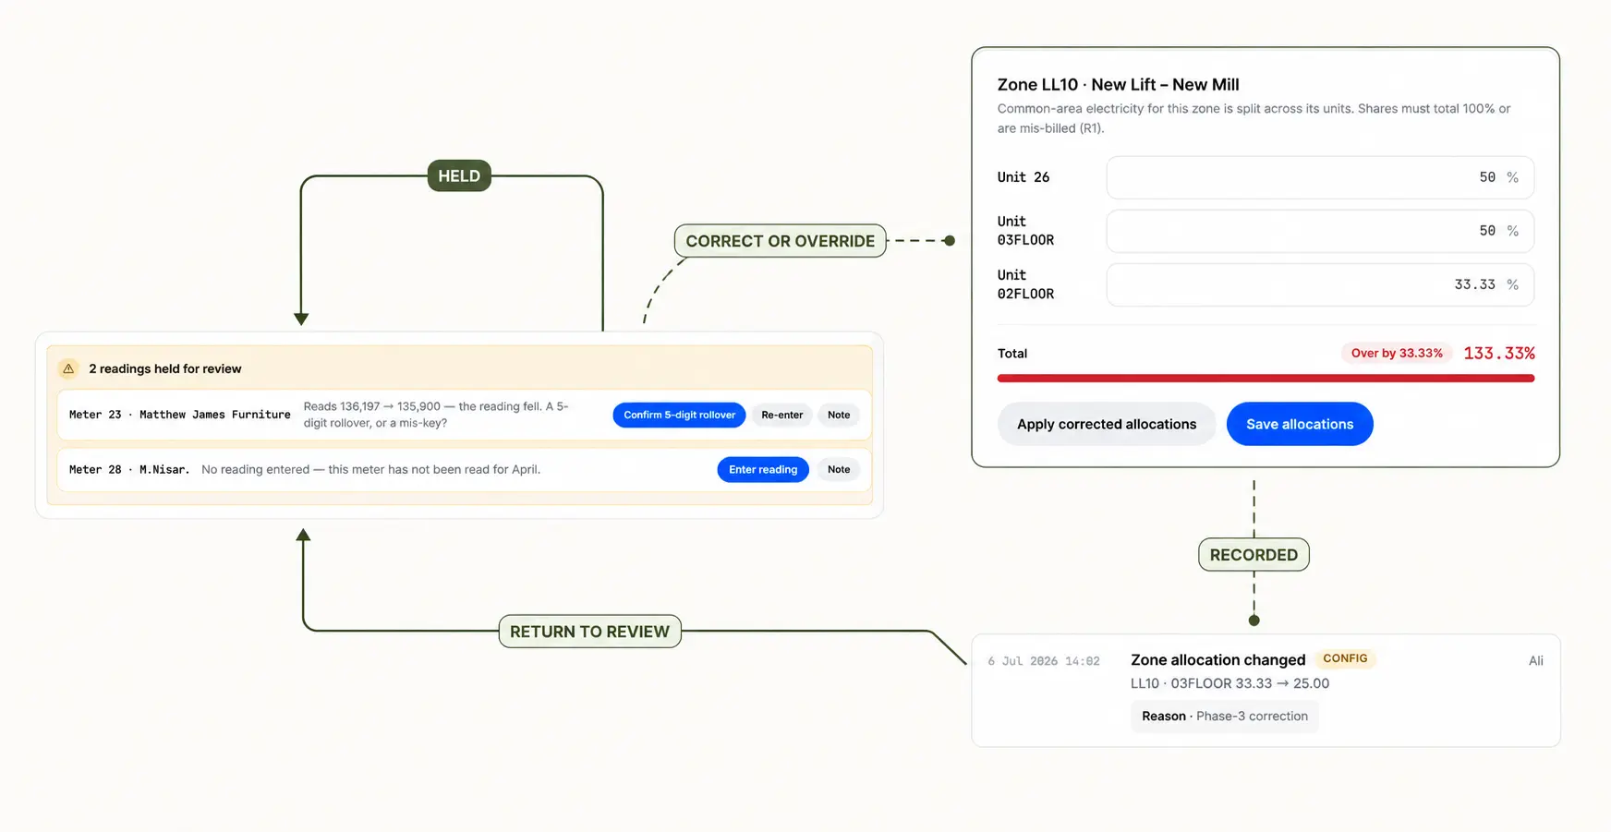
Task: Select the Unit 03FLOOR allocation field
Action: pos(1320,231)
